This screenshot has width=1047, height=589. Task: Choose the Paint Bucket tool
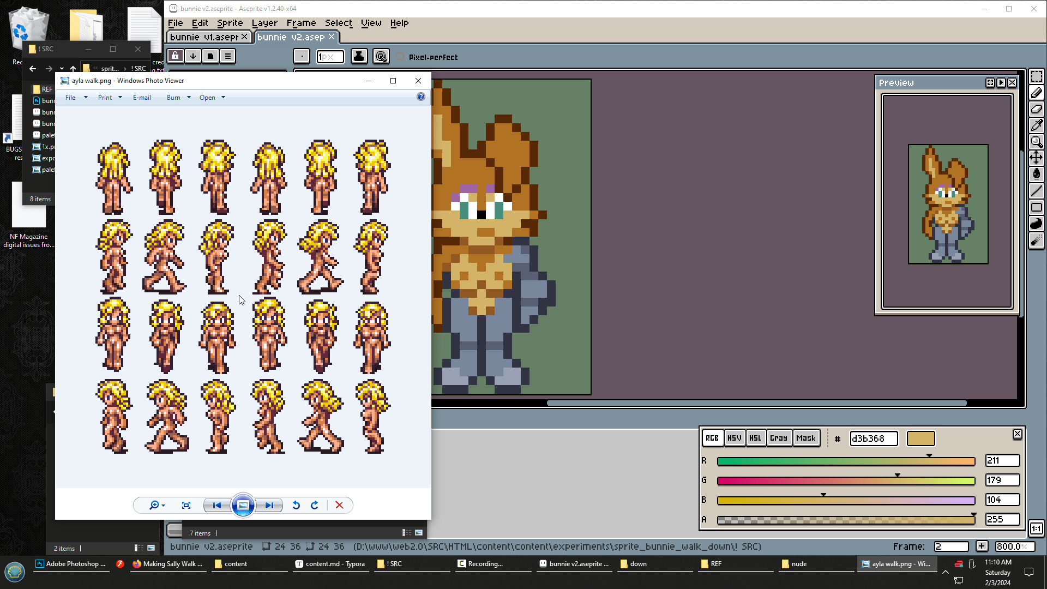pyautogui.click(x=1036, y=174)
